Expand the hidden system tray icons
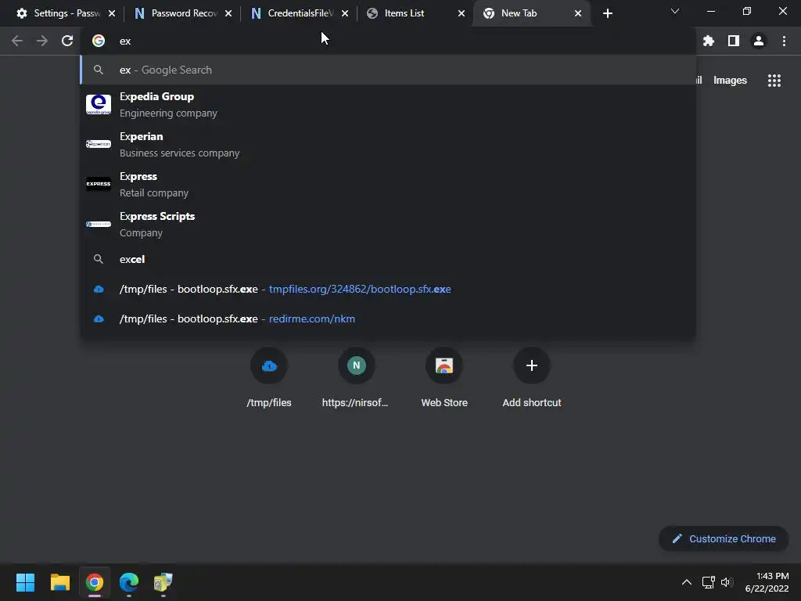Image resolution: width=801 pixels, height=601 pixels. (x=687, y=582)
